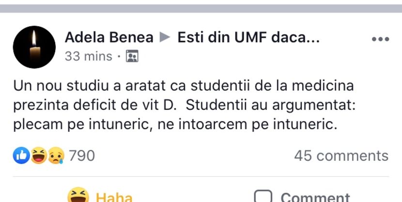Open the Adela Benea profile name
The image size is (402, 202).
109,37
